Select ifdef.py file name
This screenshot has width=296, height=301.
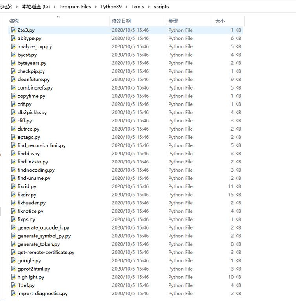[26, 285]
